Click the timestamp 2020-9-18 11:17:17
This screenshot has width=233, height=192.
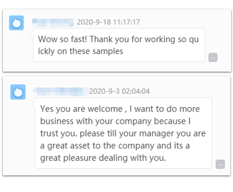click(108, 22)
